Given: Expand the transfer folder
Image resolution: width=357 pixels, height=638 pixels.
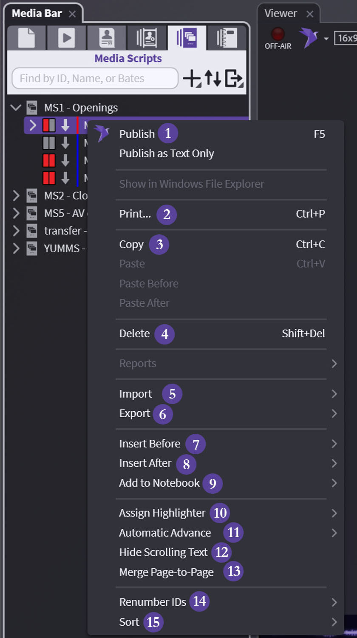Looking at the screenshot, I should coord(16,231).
